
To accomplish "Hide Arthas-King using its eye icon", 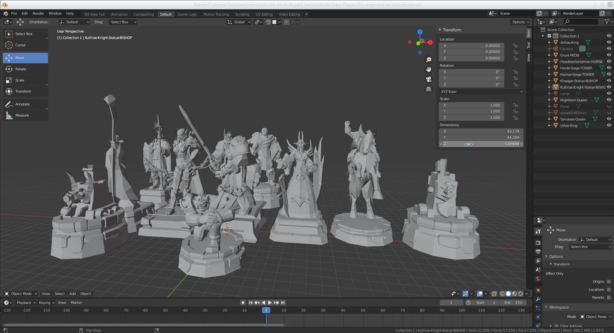I will pos(609,43).
